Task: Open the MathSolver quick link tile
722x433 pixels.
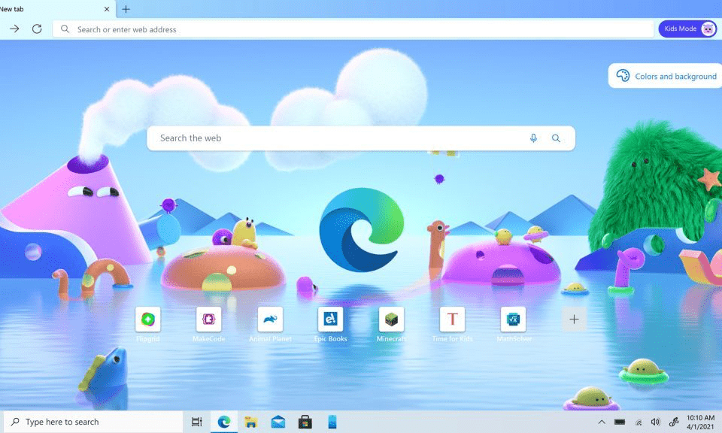Action: 513,319
